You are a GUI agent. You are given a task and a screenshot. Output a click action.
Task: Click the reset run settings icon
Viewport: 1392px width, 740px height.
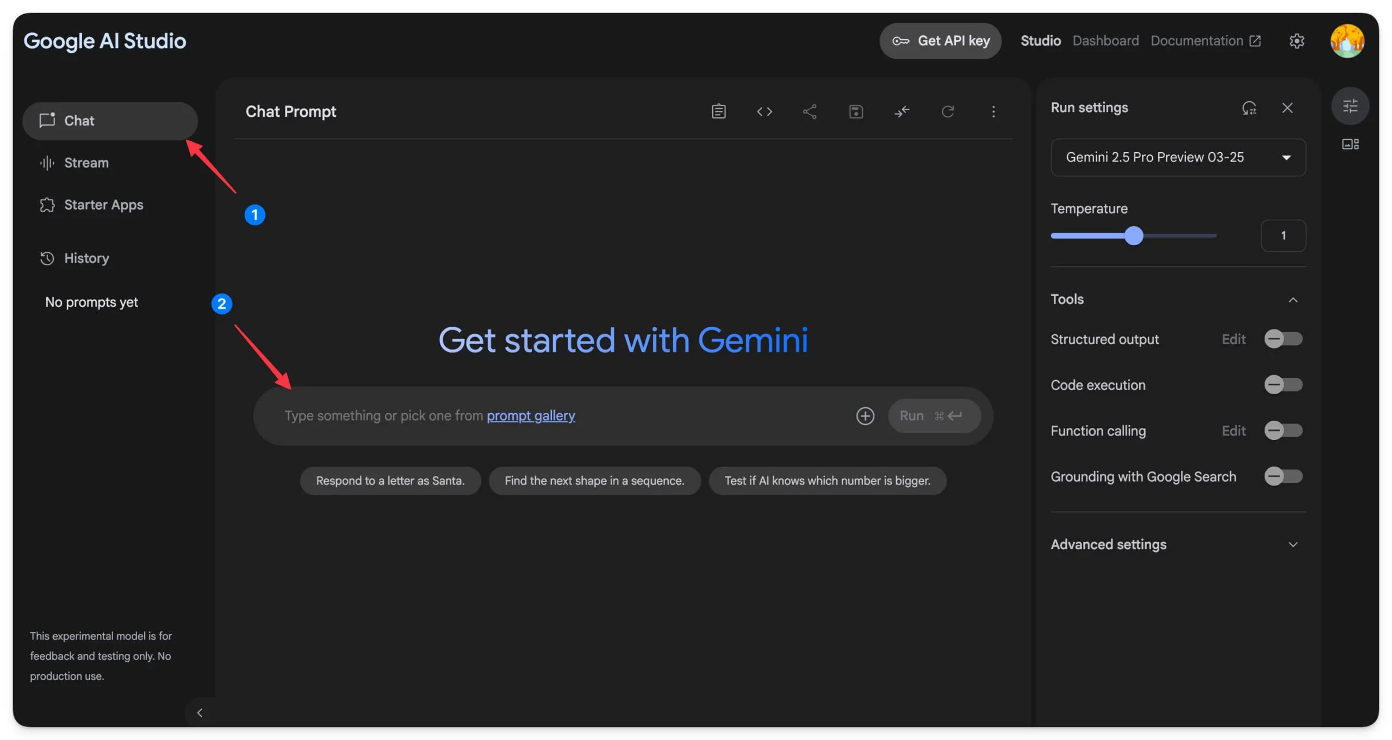pos(1249,108)
